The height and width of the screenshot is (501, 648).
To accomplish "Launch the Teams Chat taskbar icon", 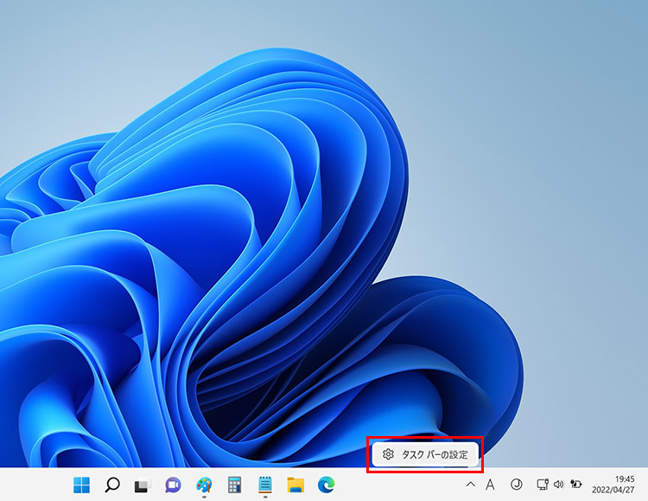I will click(172, 485).
